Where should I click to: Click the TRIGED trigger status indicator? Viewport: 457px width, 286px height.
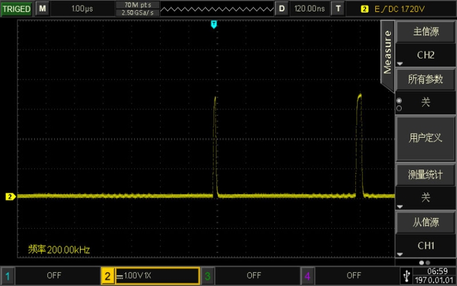pyautogui.click(x=16, y=9)
